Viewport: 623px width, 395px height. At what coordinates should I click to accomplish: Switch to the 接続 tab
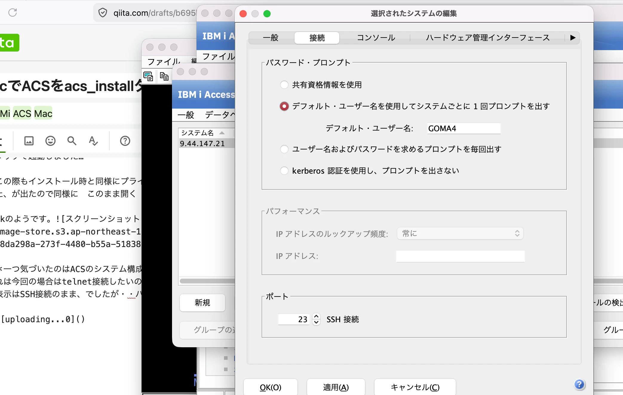point(317,38)
